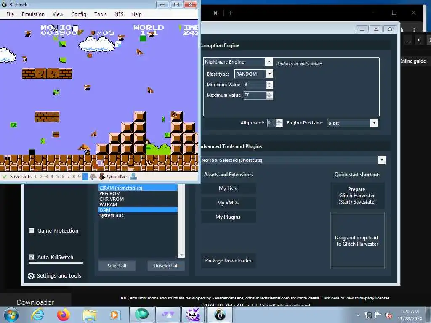
Task: Open the No Tool Selected (Shortcuts) dropdown
Action: [293, 160]
